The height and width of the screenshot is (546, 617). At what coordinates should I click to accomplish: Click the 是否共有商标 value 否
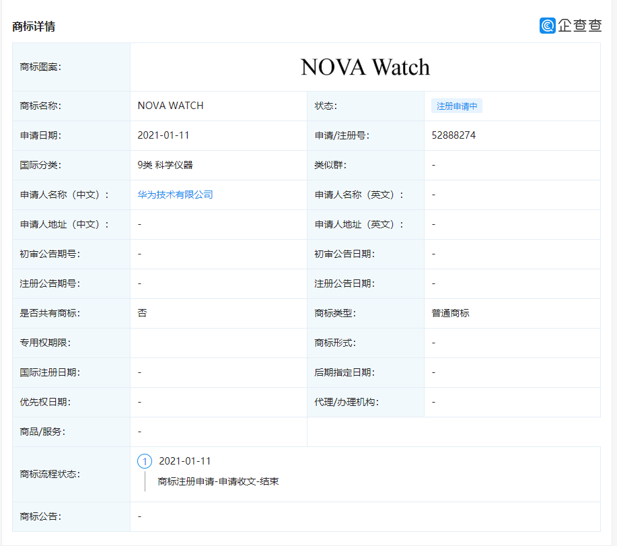coord(142,313)
